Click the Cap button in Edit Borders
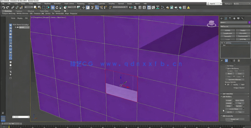Image resolution: width=251 pixels, height=128 pixels. point(240,103)
